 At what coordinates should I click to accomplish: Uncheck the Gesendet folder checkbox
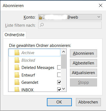59,82
